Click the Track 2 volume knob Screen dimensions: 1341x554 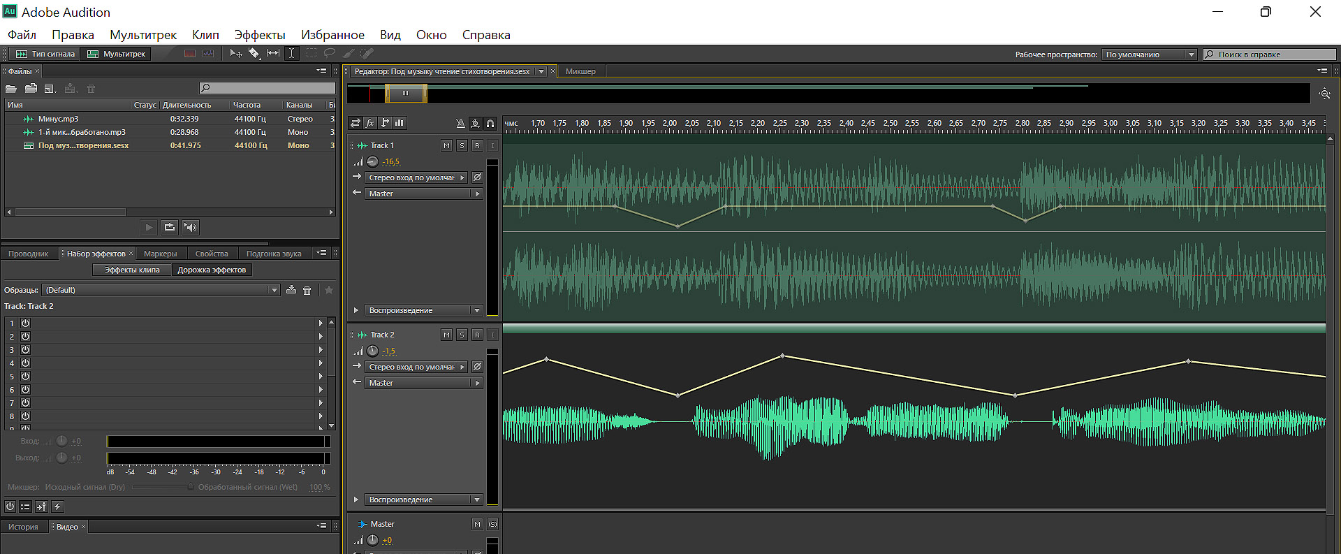[x=373, y=351]
